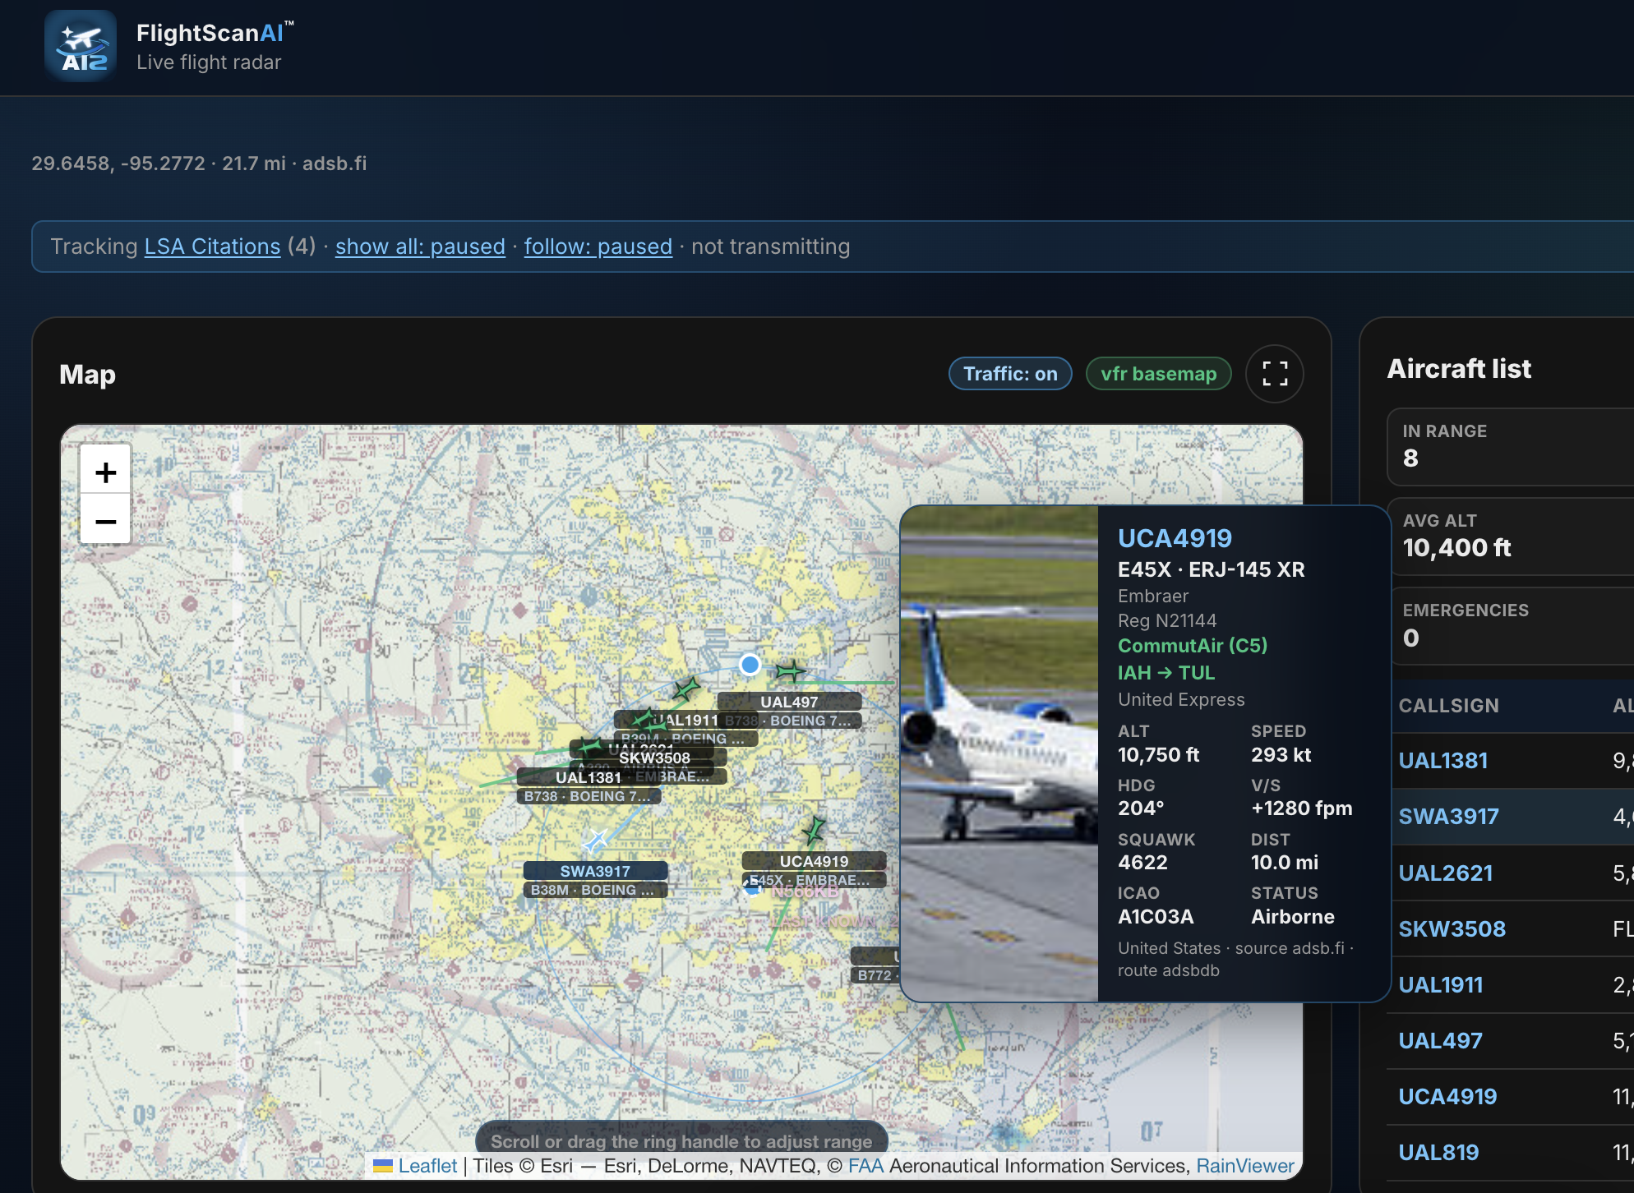Select the UCA4919 green aircraft icon on map
The image size is (1634, 1193).
[x=815, y=831]
